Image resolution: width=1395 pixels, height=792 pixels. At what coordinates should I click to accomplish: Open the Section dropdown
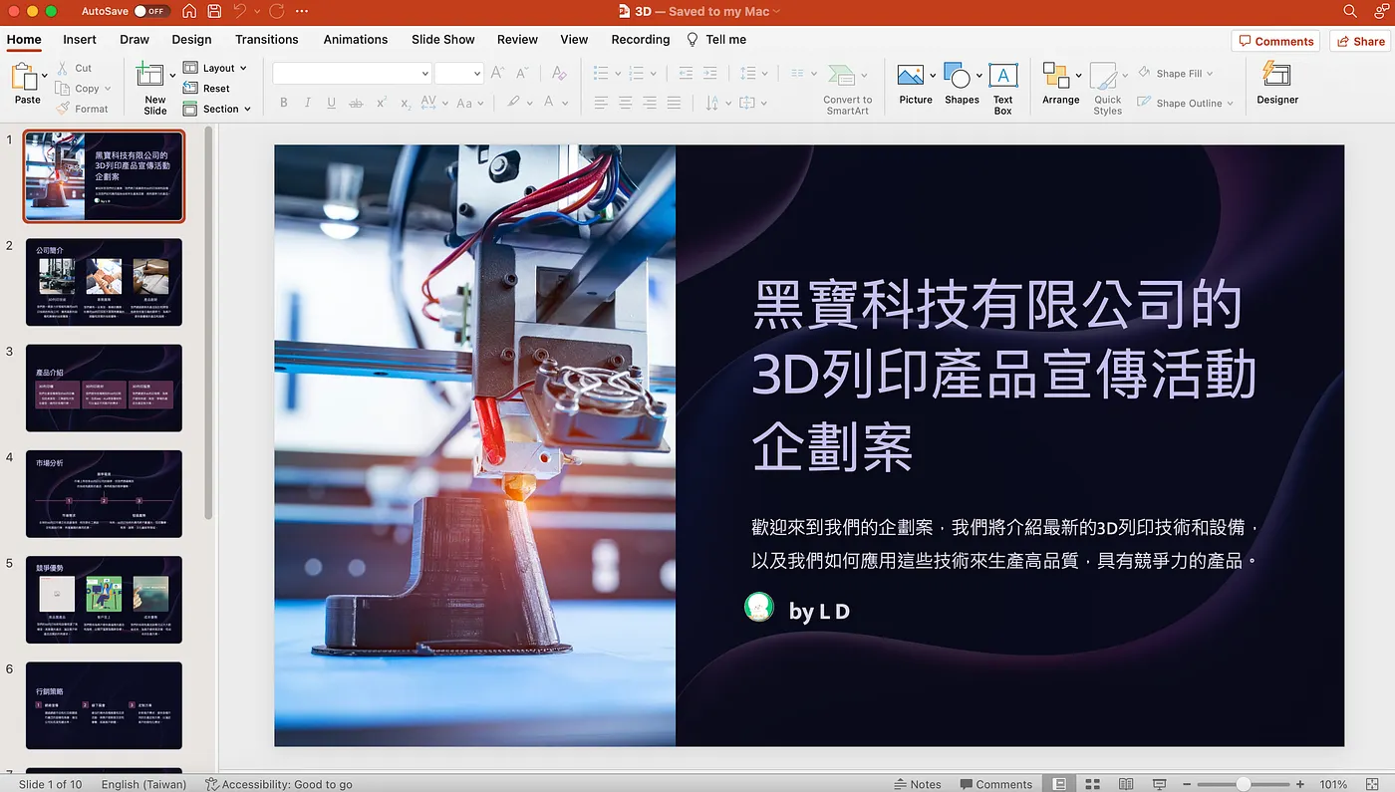(217, 109)
